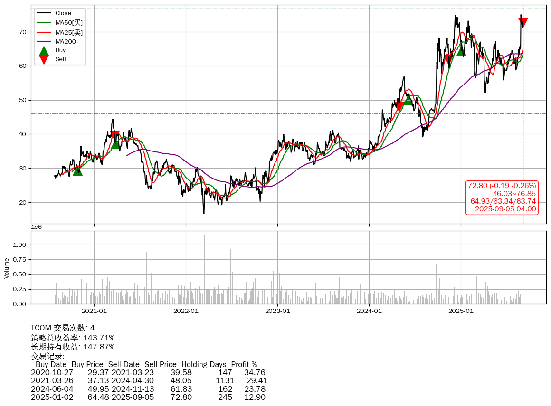Click the latest Sell marker at chart's top right
551x406 pixels.
coord(523,22)
